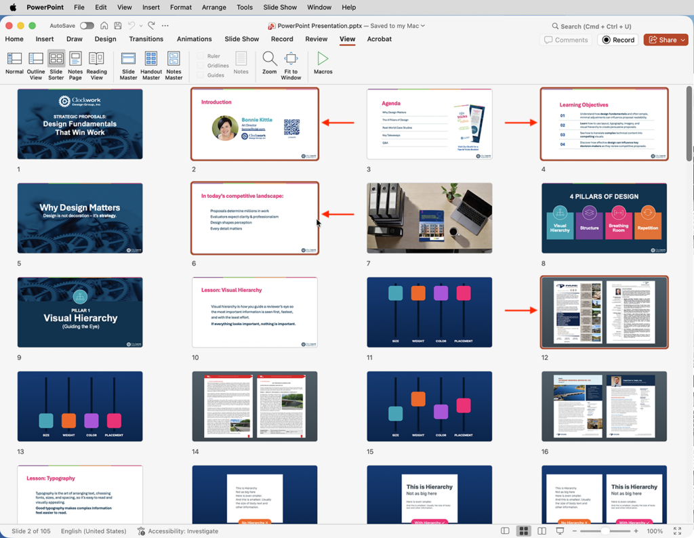
Task: Fit slide to window
Action: point(291,66)
